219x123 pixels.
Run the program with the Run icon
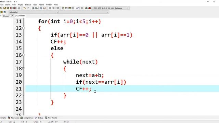click(x=66, y=8)
